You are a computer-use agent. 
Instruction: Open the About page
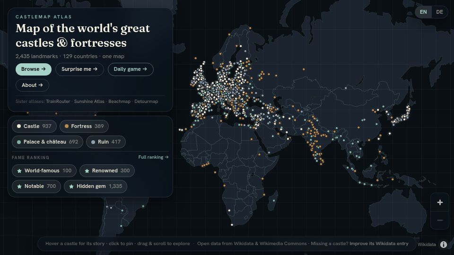pos(32,85)
